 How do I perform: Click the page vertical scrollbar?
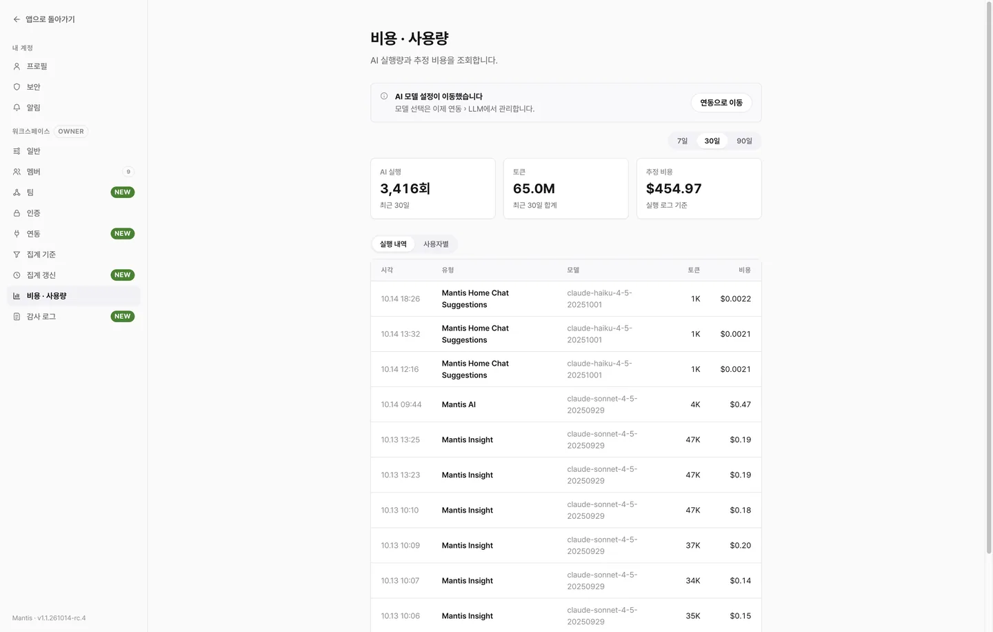[x=988, y=279]
